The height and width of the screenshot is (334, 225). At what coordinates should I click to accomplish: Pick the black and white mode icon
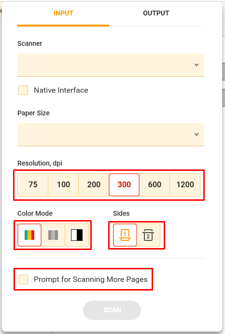pos(77,235)
